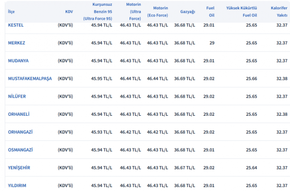Click the İlçe column header
This screenshot has height=191, width=290.
[12, 12]
